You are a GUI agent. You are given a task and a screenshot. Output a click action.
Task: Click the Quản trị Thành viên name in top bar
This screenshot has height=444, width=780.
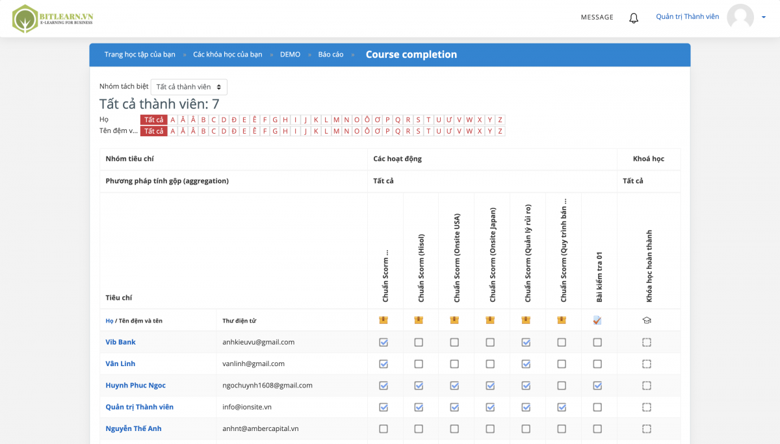coord(688,17)
